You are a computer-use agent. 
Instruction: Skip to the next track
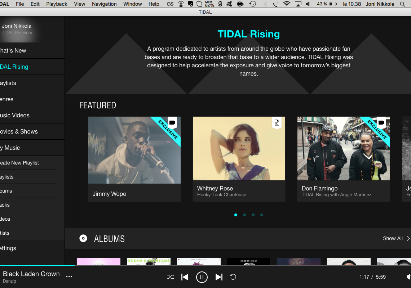tap(219, 277)
